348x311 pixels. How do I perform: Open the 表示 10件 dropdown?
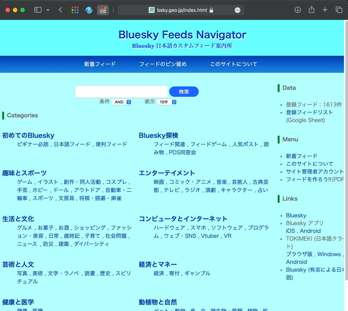pyautogui.click(x=167, y=102)
